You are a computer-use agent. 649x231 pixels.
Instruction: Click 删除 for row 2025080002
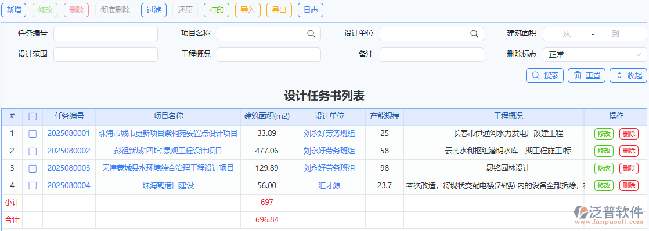pyautogui.click(x=629, y=151)
